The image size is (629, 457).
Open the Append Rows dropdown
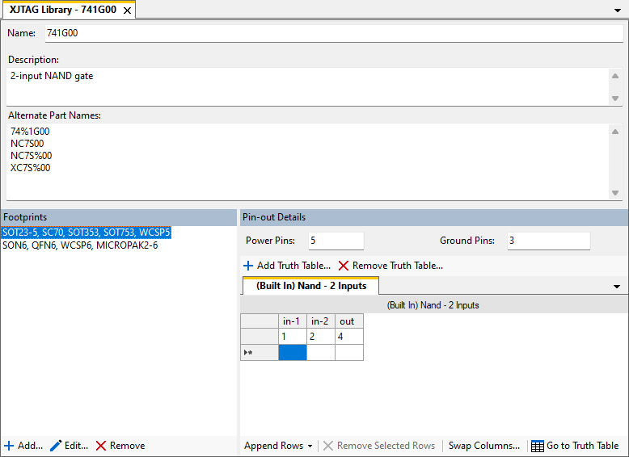point(310,446)
